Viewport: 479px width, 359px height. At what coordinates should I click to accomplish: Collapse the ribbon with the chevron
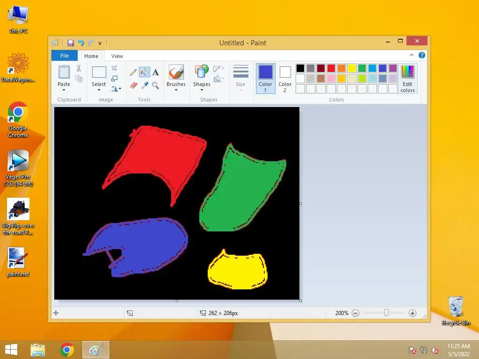[412, 55]
